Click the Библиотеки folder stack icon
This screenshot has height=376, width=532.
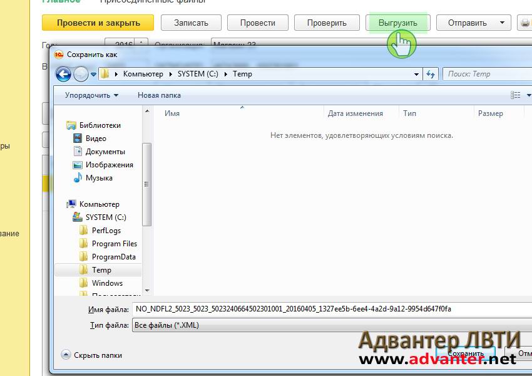tap(71, 125)
